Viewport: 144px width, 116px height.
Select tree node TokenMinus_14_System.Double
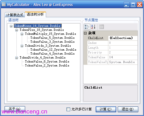[x=38, y=26]
